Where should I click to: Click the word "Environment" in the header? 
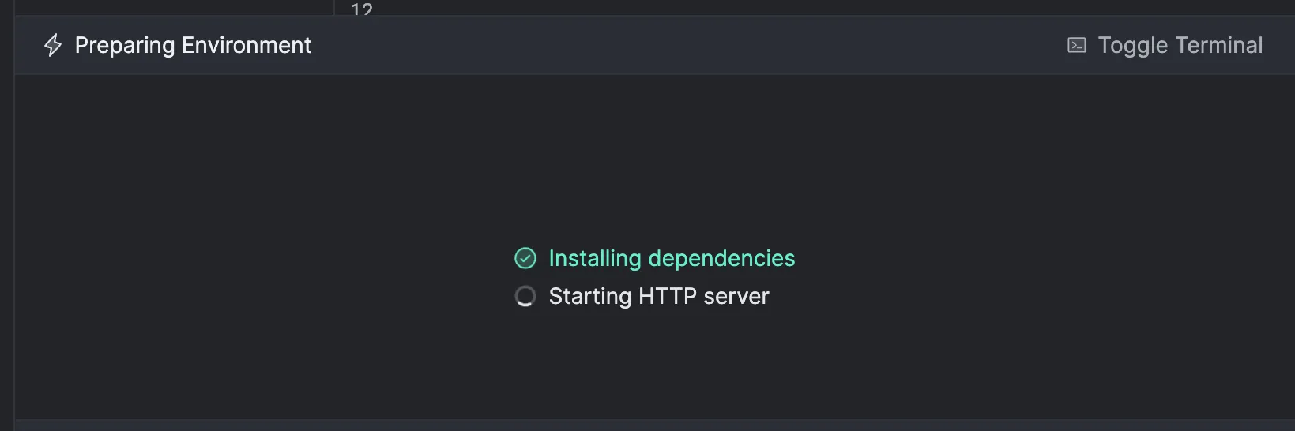pos(247,45)
